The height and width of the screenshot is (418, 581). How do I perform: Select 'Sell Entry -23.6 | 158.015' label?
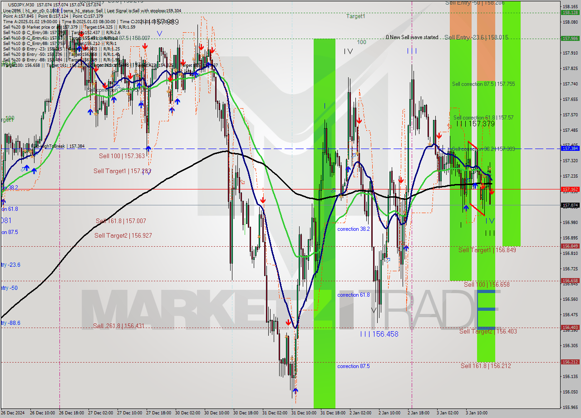tap(477, 37)
